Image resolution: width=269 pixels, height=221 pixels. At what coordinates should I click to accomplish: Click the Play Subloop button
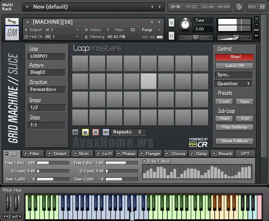point(234,127)
